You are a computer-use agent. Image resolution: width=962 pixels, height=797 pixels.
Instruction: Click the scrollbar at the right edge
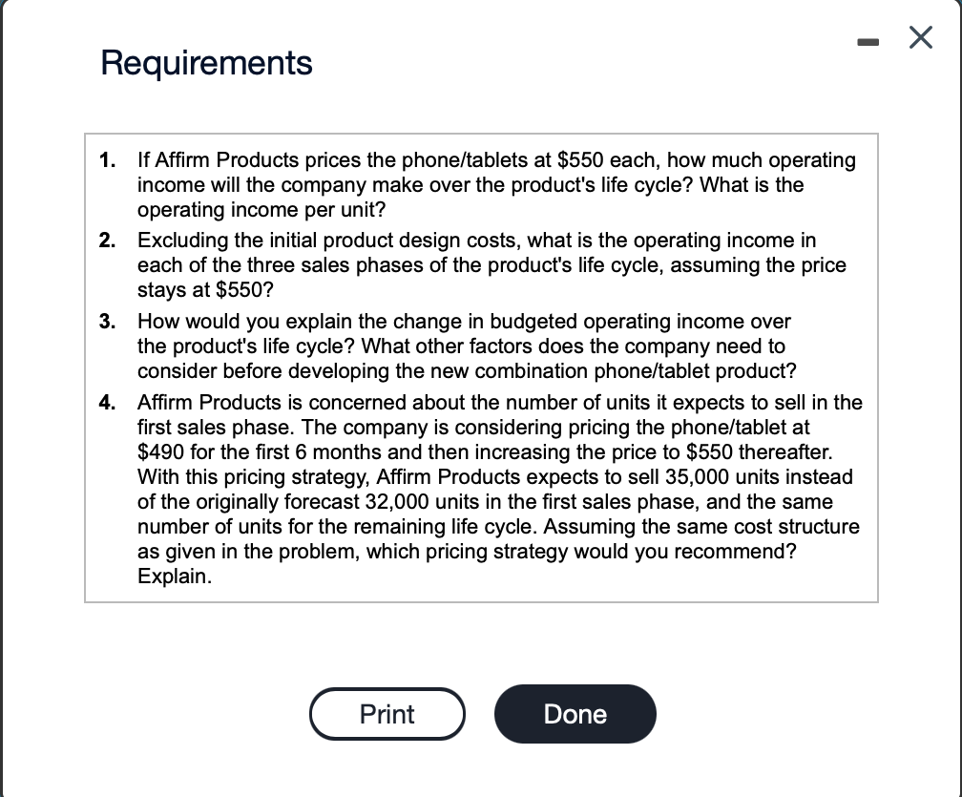coord(957,398)
